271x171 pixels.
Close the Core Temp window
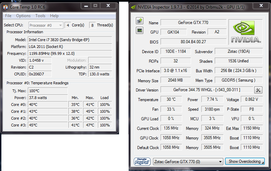point(108,6)
